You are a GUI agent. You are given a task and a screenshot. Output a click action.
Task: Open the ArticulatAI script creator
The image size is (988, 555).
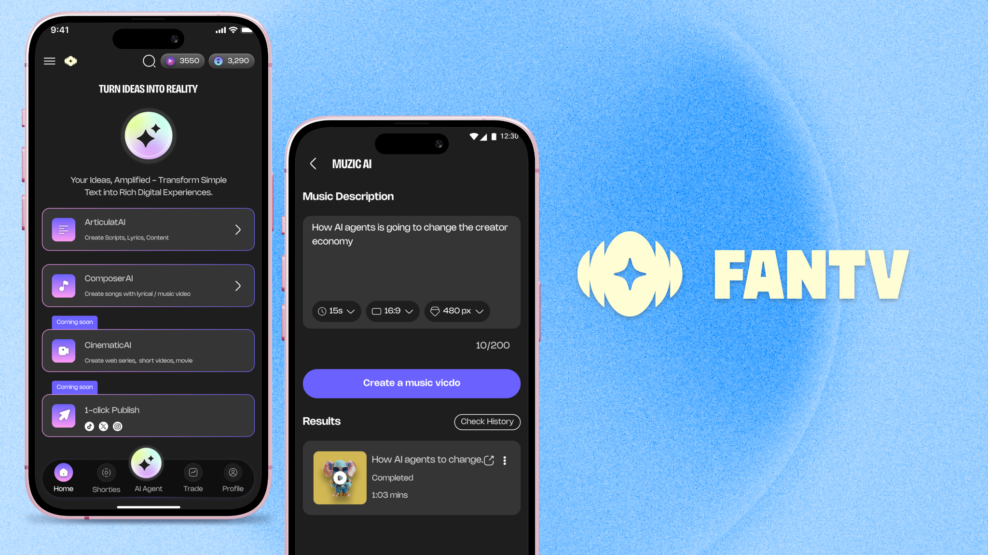click(148, 229)
